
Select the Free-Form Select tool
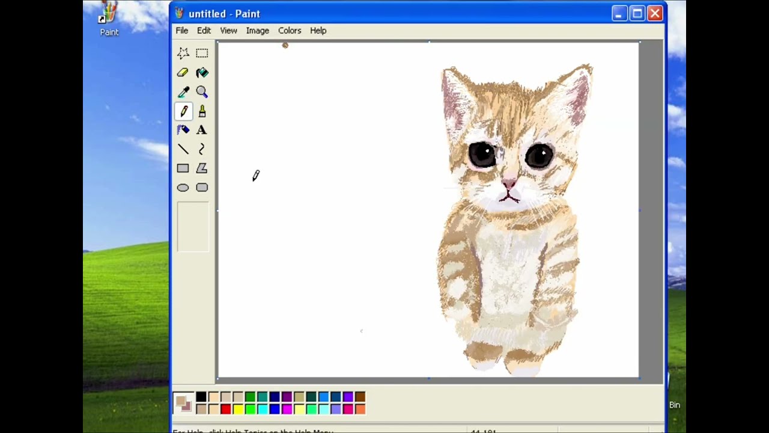coord(183,53)
